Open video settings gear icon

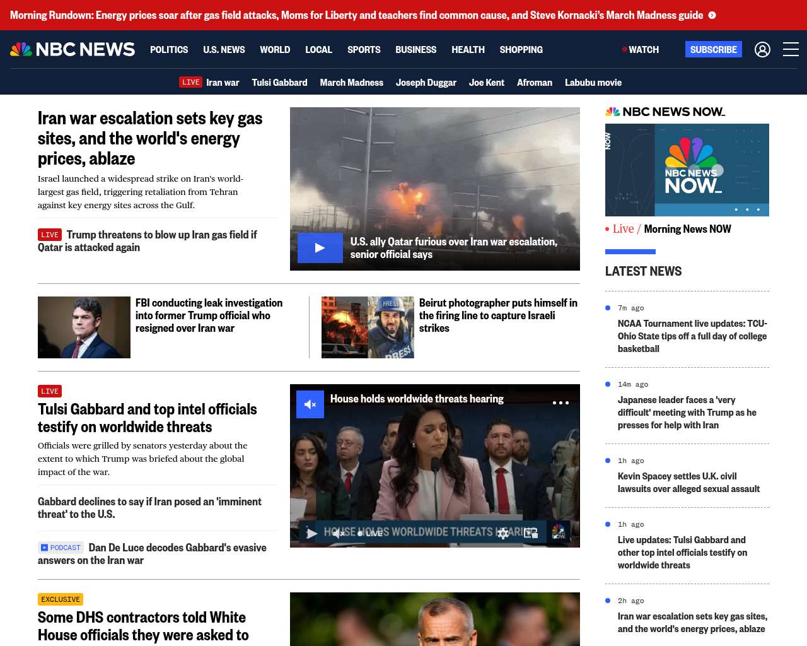pyautogui.click(x=502, y=534)
